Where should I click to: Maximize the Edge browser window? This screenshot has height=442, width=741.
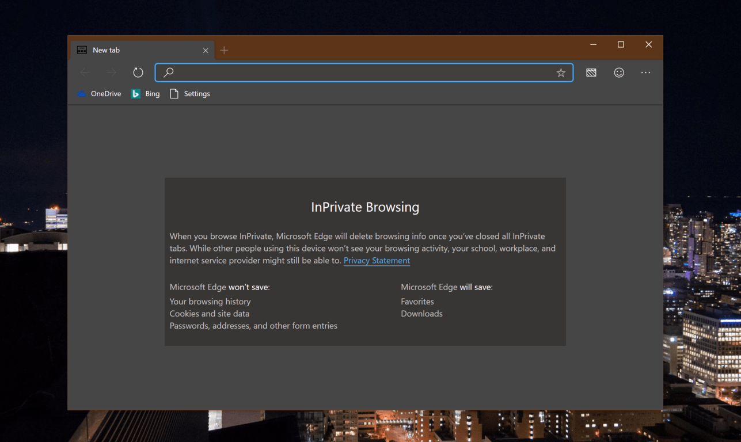pyautogui.click(x=621, y=45)
